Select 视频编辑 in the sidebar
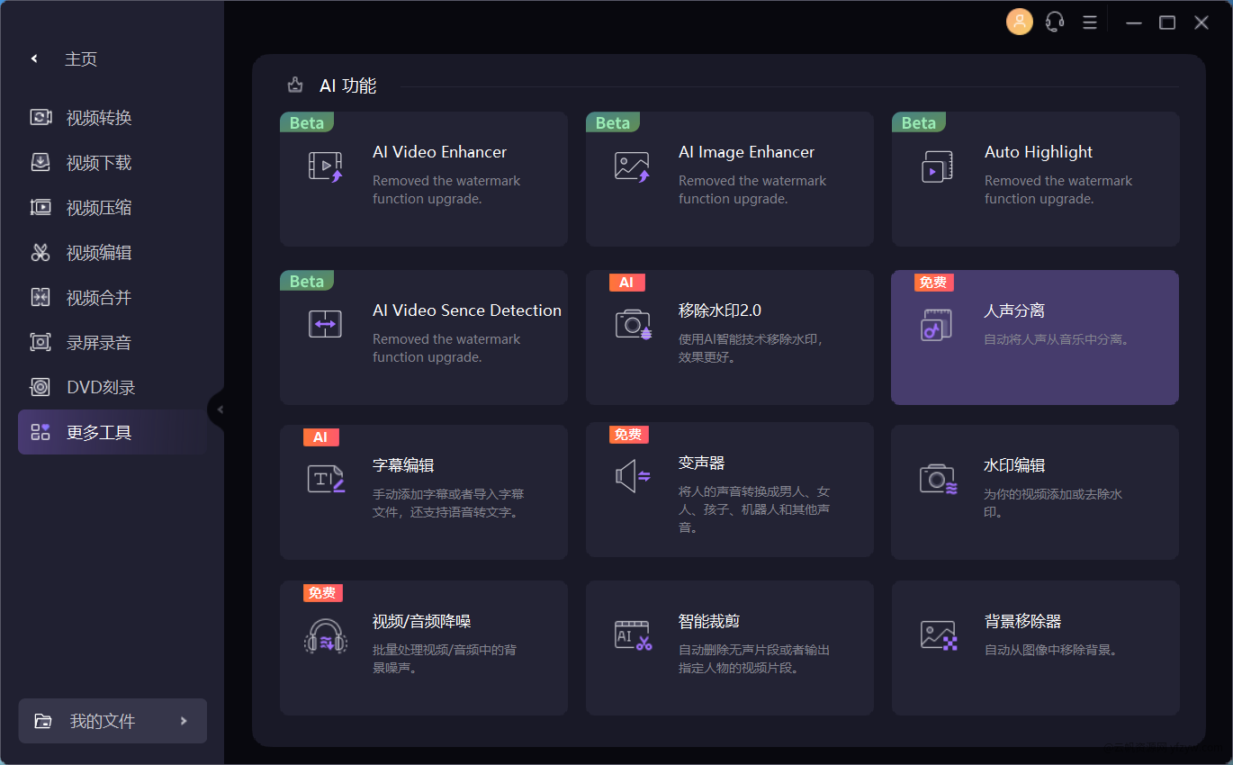The height and width of the screenshot is (765, 1233). (112, 252)
